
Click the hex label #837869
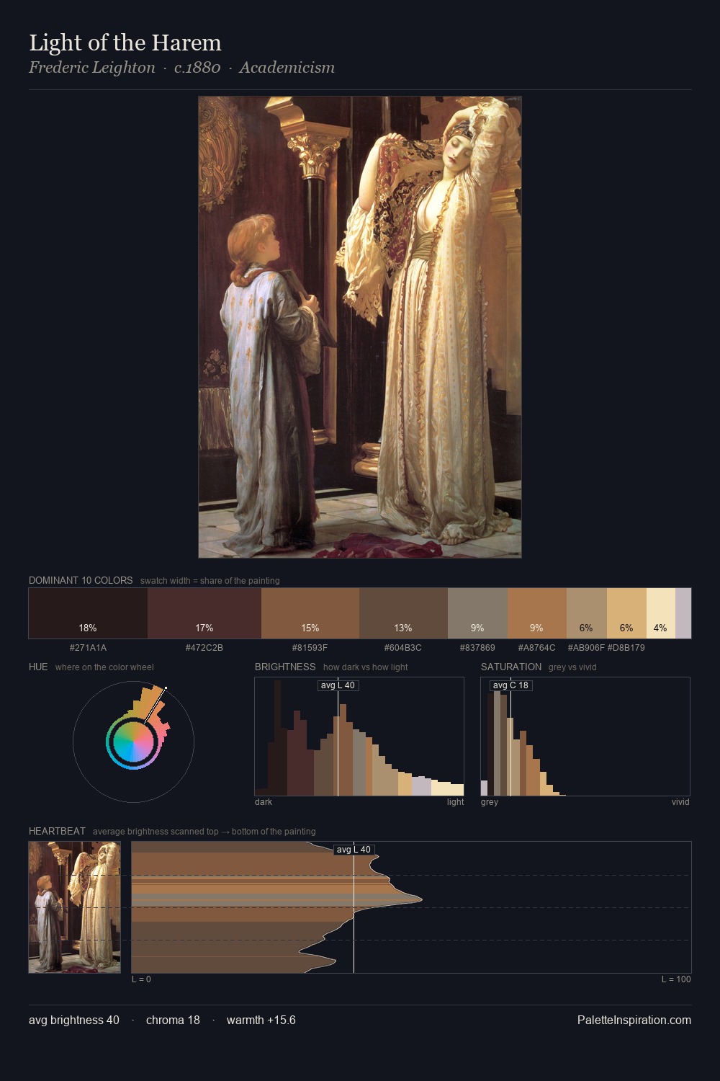pos(477,648)
